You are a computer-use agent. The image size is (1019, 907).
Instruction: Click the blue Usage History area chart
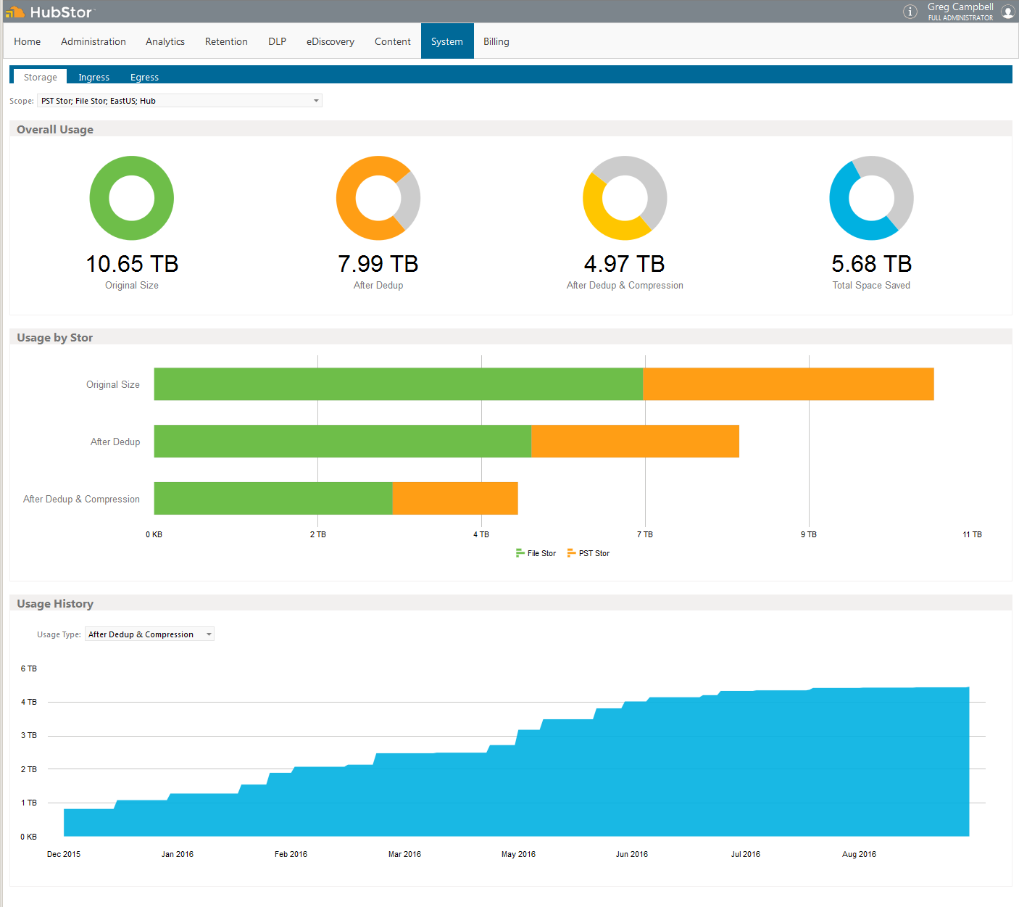[x=580, y=783]
